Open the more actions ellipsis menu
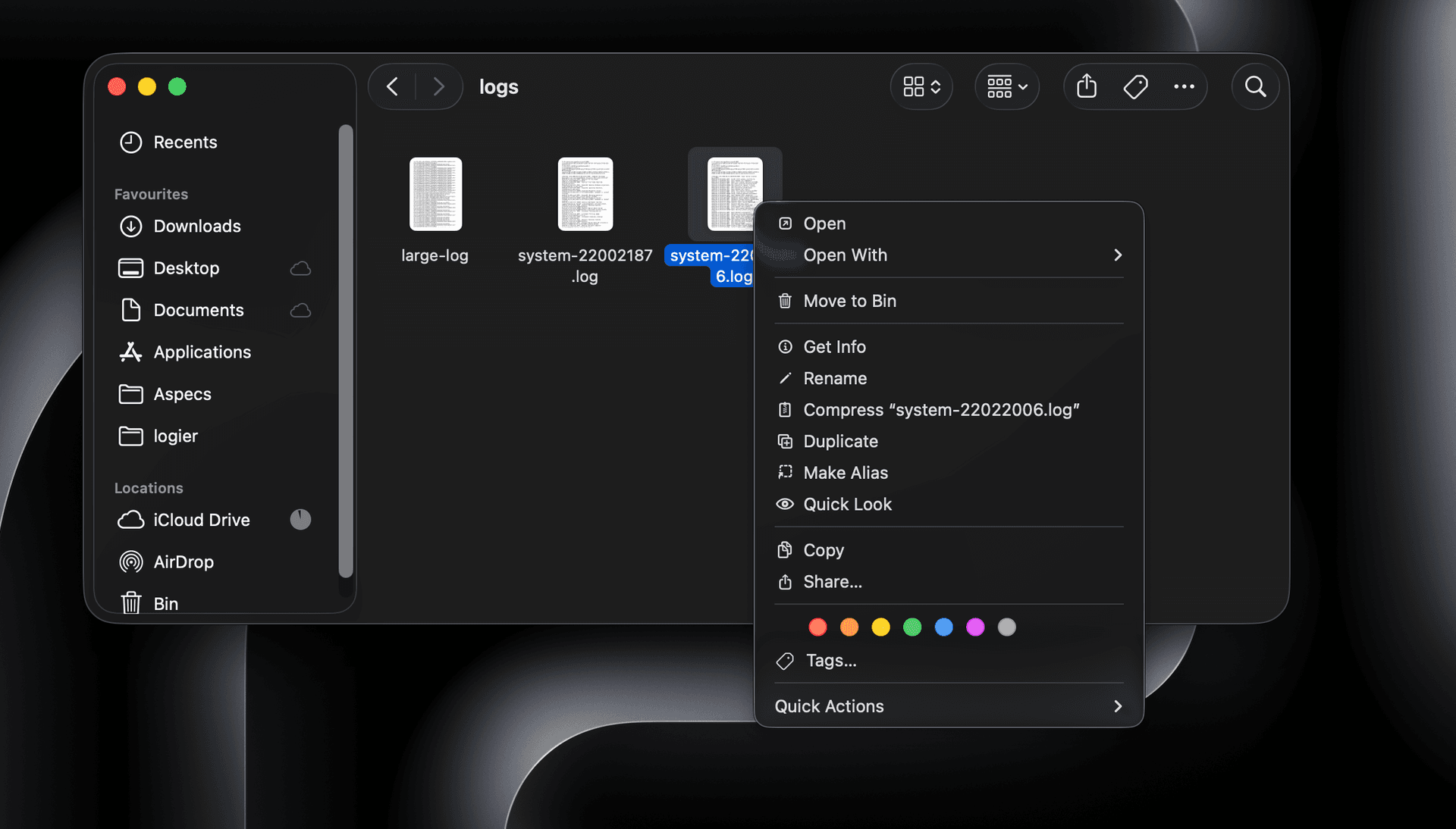 [x=1184, y=87]
